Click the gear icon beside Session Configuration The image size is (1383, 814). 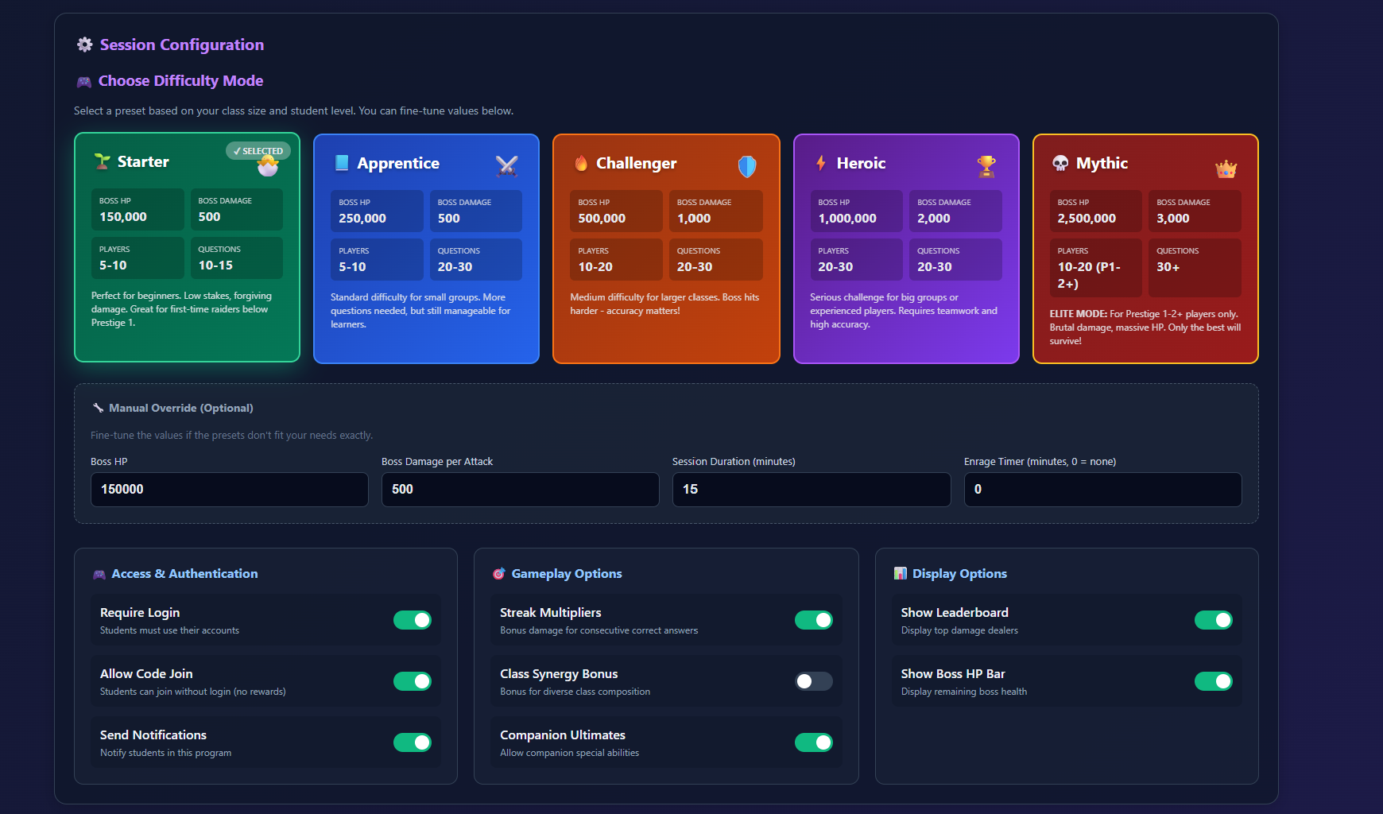click(x=84, y=45)
